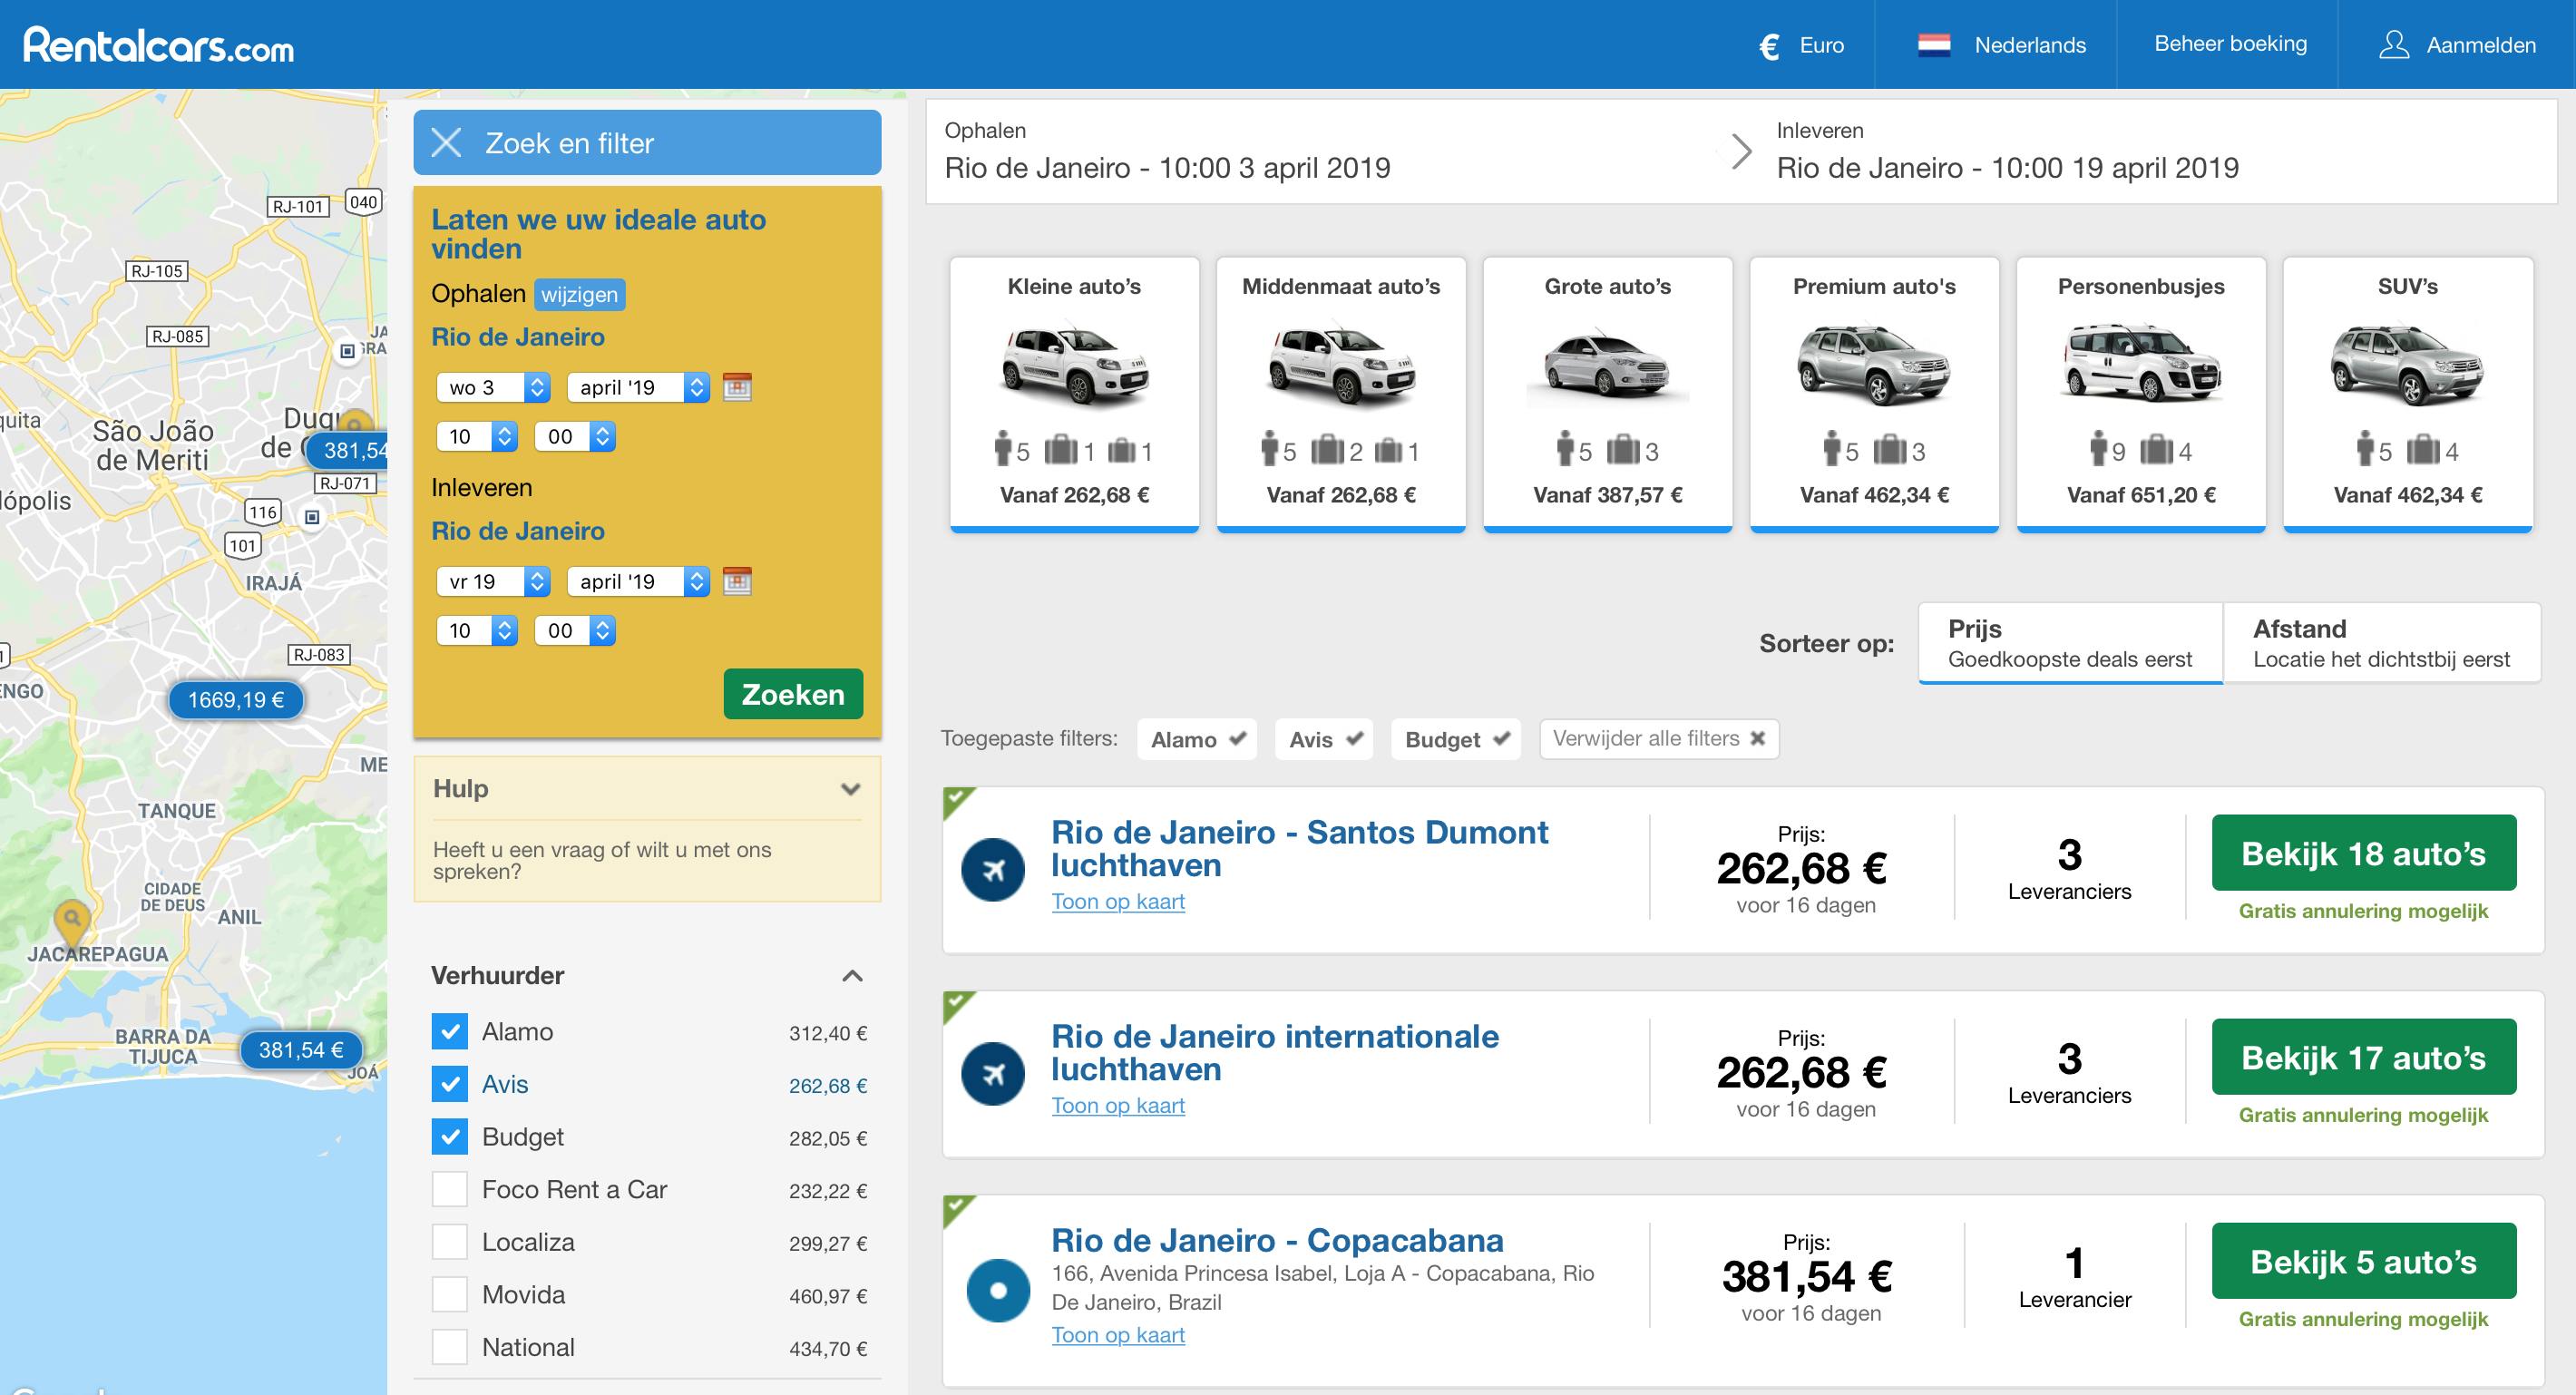Remove the Alamo applied filter chip
The width and height of the screenshot is (2576, 1395).
tap(1196, 739)
